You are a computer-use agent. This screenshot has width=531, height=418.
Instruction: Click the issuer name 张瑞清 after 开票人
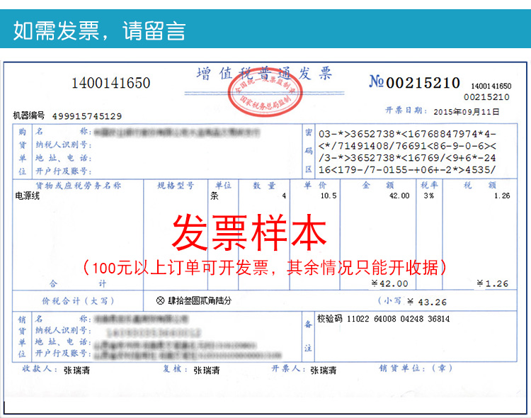324,371
